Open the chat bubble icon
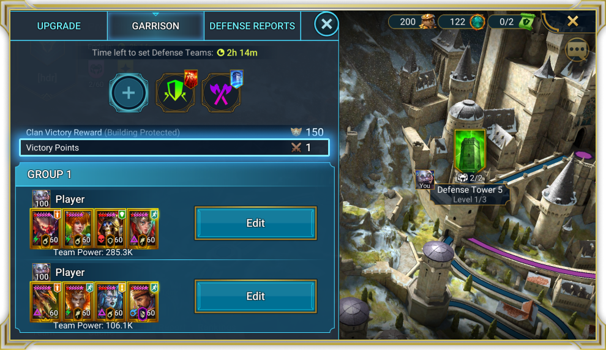The image size is (606, 350). point(577,50)
